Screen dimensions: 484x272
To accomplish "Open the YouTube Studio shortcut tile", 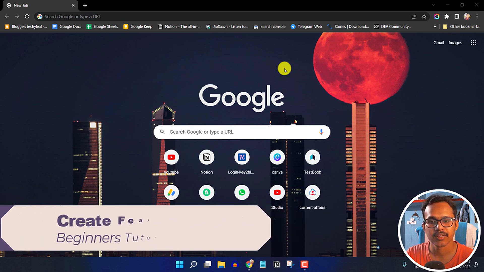I will 277,193.
